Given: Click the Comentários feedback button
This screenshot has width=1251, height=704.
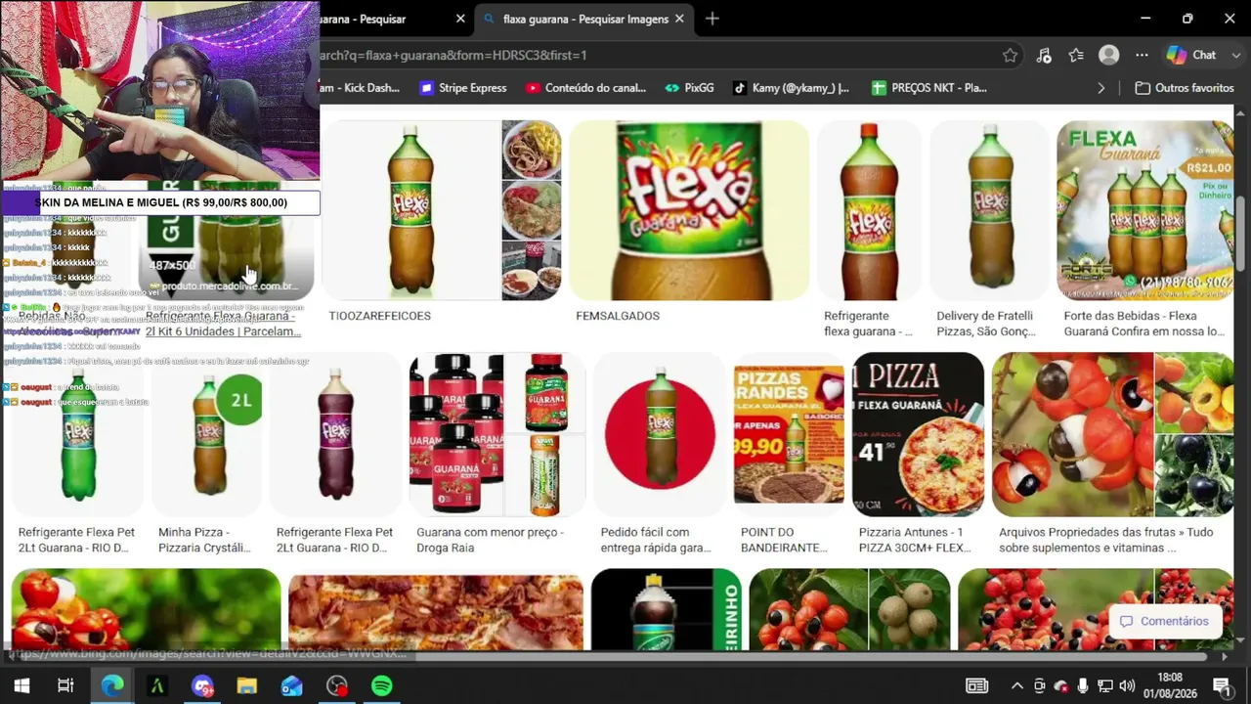Looking at the screenshot, I should [1164, 621].
